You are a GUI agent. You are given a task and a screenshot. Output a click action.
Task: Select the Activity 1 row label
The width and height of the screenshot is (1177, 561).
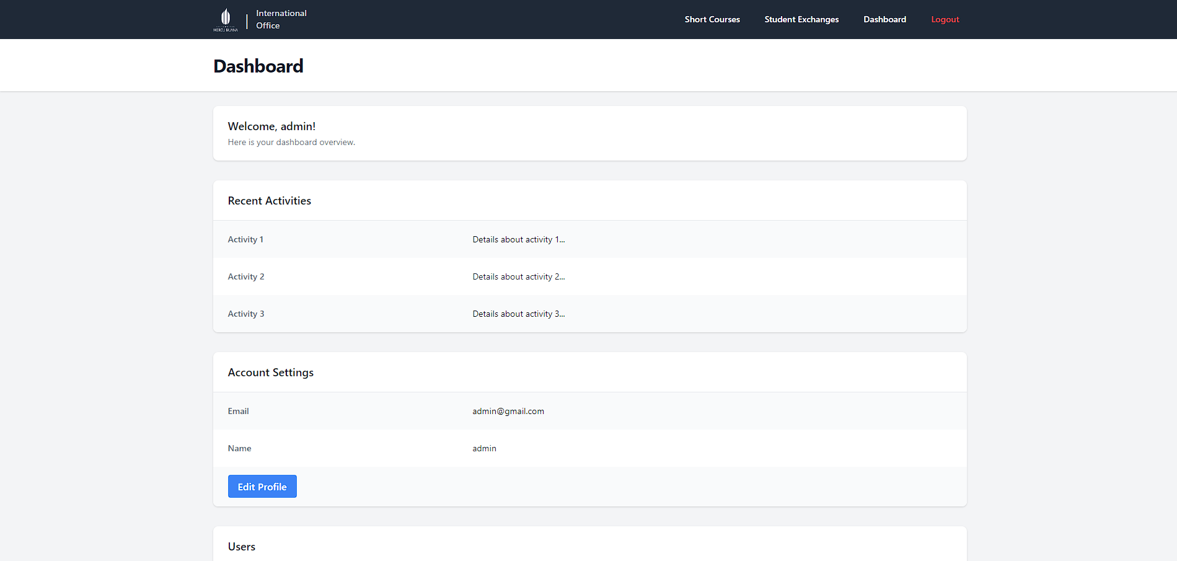pos(245,239)
